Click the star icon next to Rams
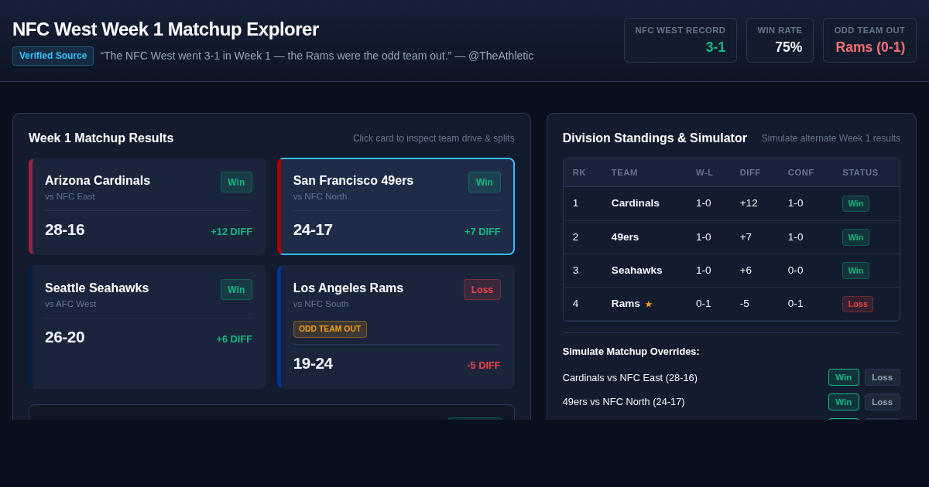The image size is (929, 487). click(649, 304)
